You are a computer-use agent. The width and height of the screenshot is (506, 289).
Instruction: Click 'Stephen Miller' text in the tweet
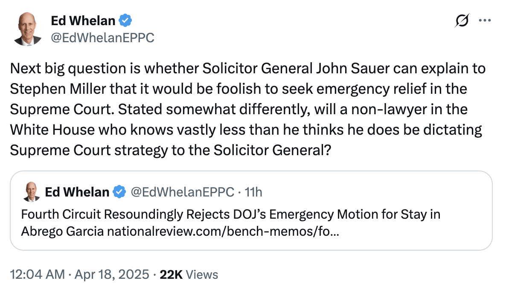coord(58,89)
